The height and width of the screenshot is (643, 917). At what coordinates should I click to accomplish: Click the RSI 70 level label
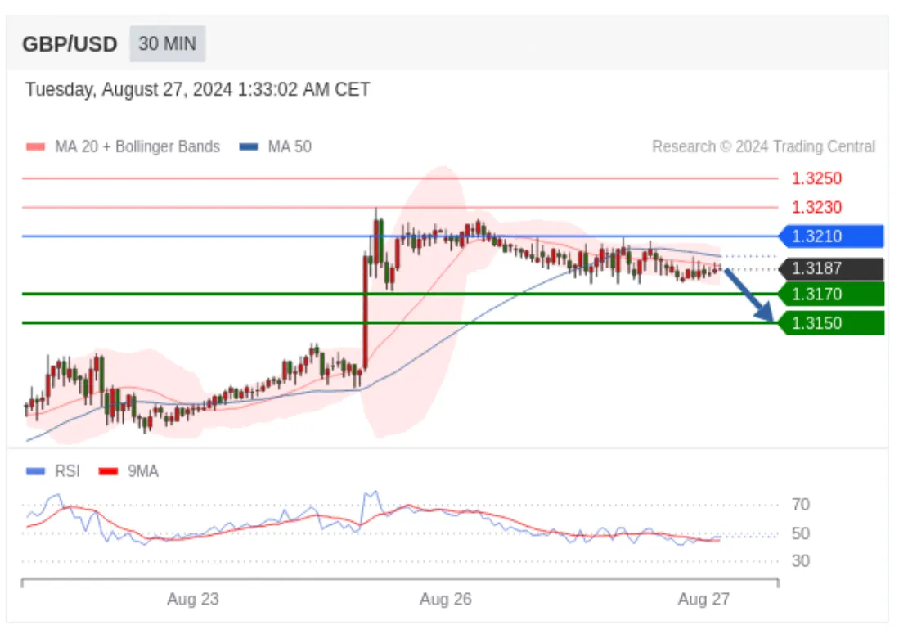(x=801, y=504)
